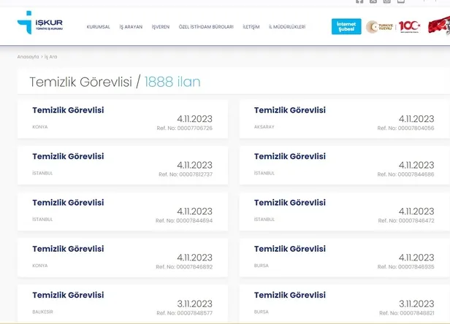The image size is (450, 324).
Task: Open İstanbul listing Ref 00007846472
Action: pos(345,212)
